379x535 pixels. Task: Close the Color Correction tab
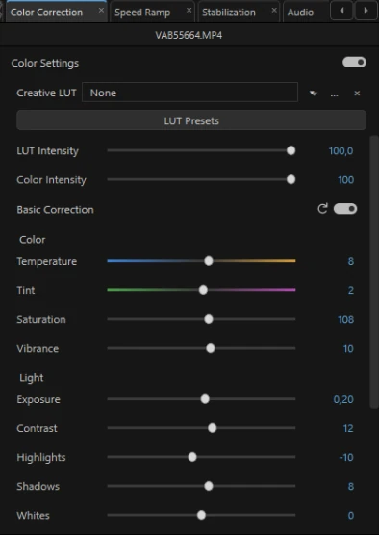(101, 11)
